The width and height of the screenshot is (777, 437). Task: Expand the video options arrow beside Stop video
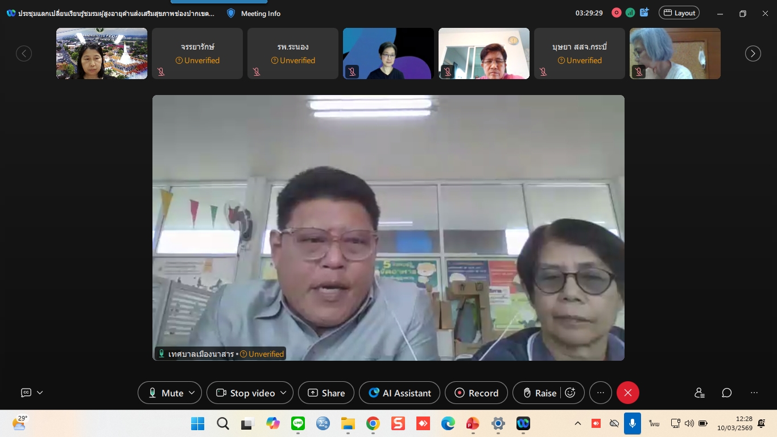pos(283,393)
